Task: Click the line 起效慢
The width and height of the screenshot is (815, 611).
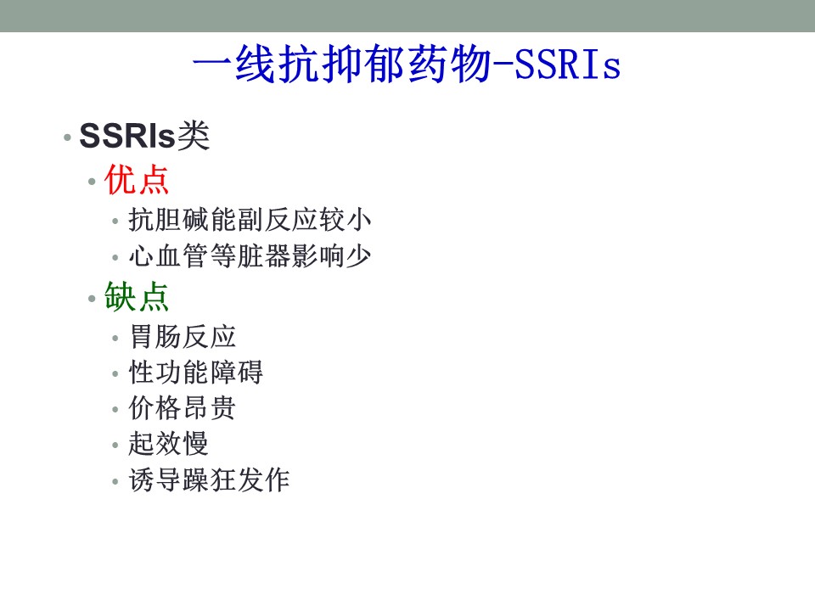Action: (168, 444)
